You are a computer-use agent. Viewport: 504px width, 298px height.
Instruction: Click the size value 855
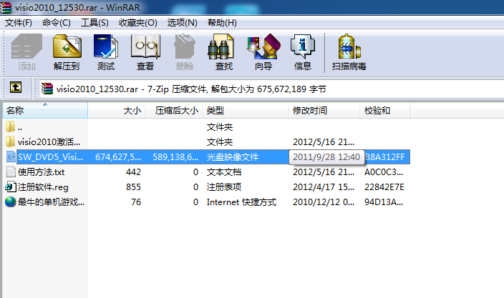pos(133,187)
